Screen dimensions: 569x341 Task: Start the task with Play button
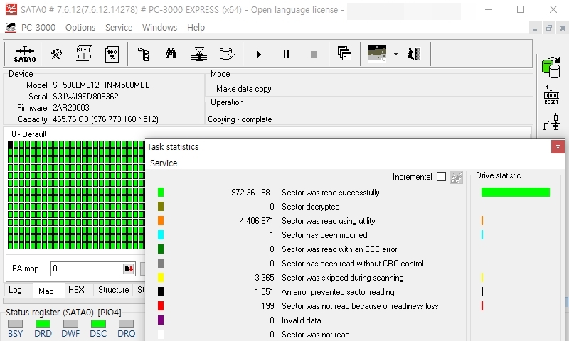pos(258,55)
